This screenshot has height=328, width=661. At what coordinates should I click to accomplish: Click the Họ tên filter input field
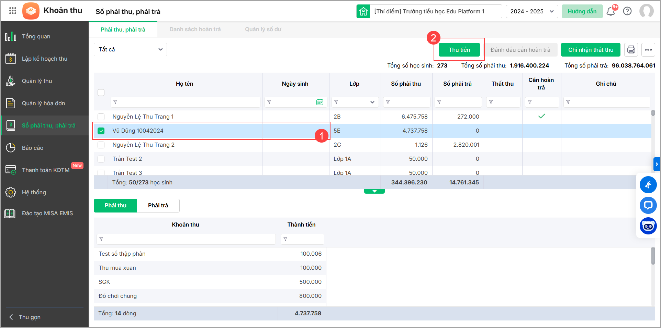[186, 102]
